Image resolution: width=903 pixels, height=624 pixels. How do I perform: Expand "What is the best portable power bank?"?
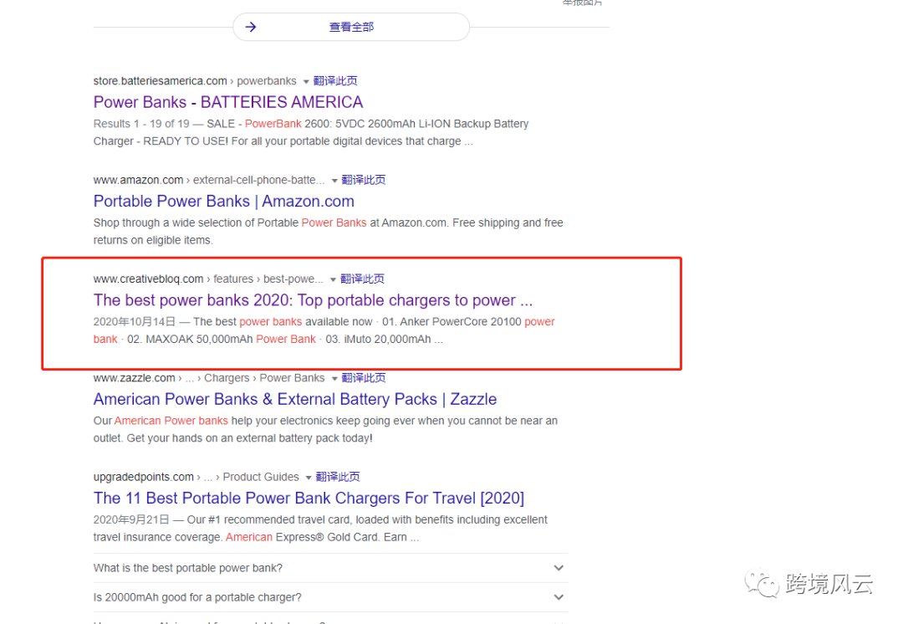(x=330, y=568)
